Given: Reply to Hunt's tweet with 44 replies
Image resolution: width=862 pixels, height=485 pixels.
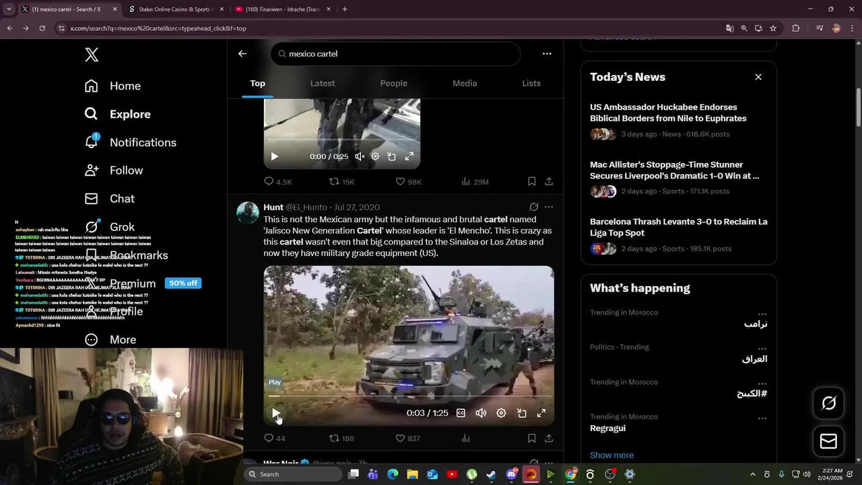Looking at the screenshot, I should [x=275, y=438].
